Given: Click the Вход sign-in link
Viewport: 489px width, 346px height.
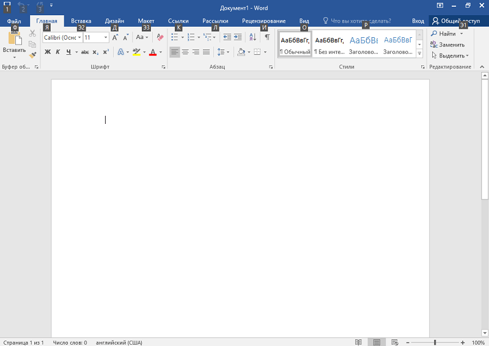Looking at the screenshot, I should pyautogui.click(x=418, y=21).
